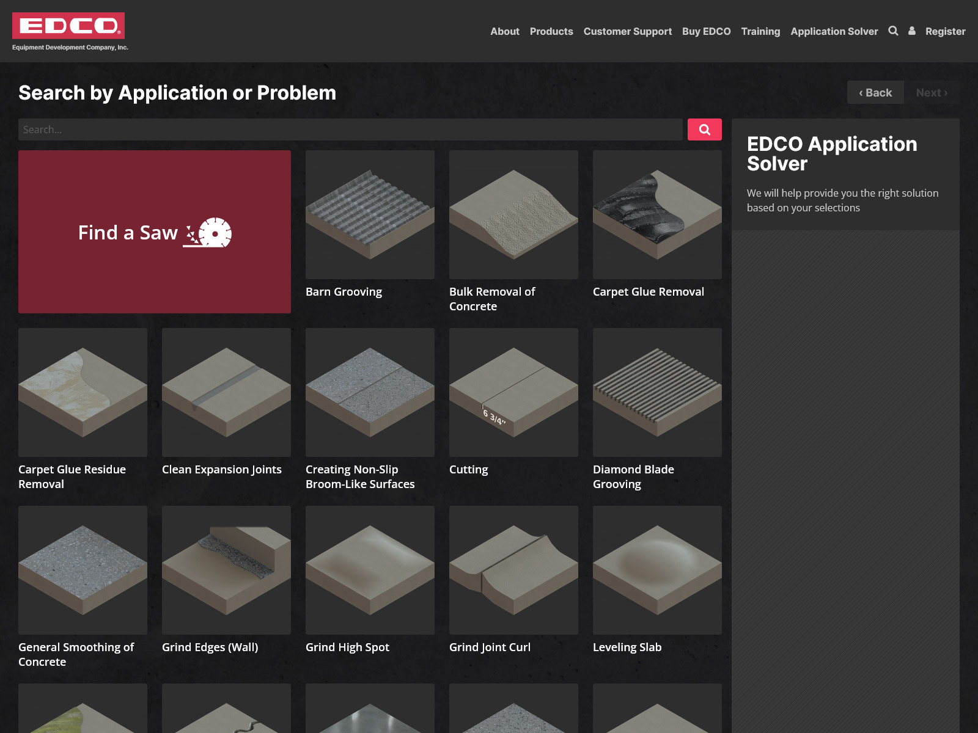Click the Grind High Spot caption
Screen dimensions: 978x733
[347, 647]
